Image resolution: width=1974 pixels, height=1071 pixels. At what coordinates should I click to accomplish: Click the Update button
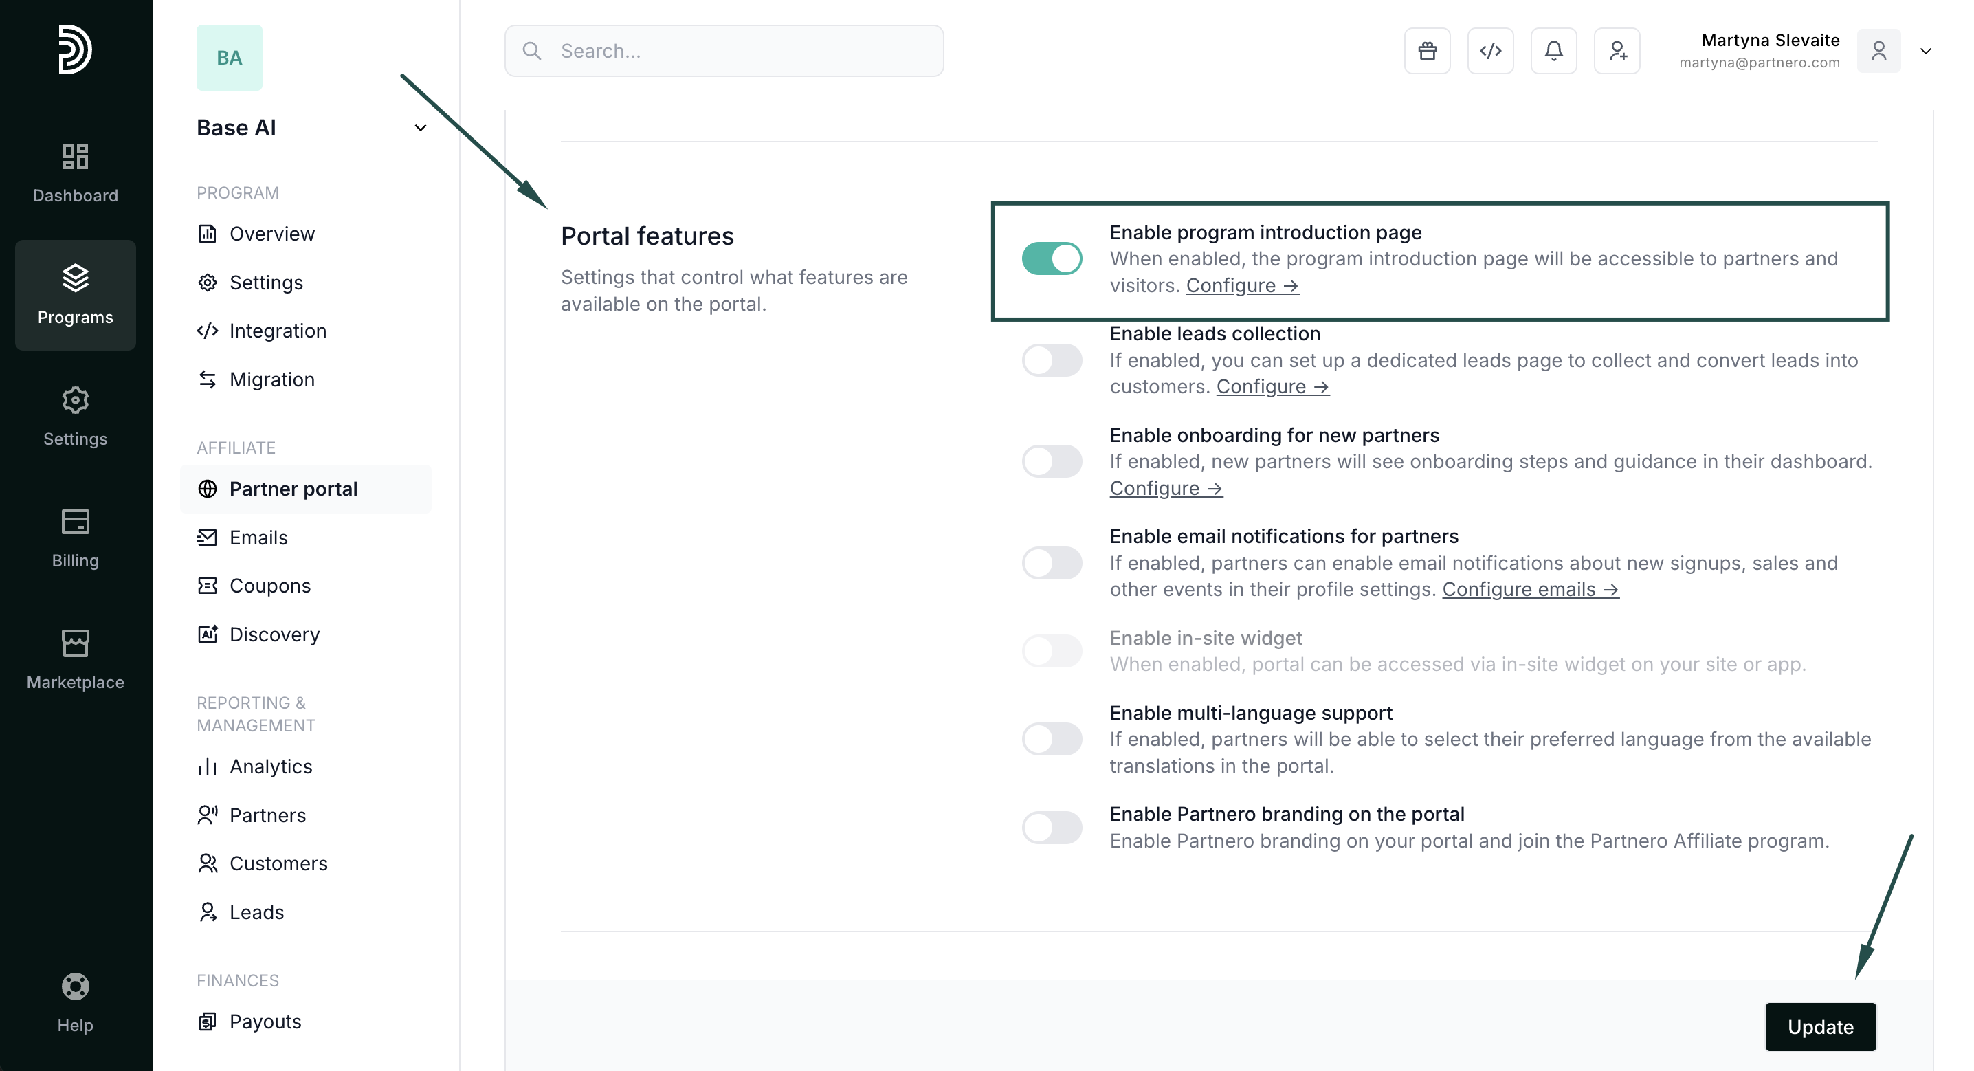point(1820,1026)
